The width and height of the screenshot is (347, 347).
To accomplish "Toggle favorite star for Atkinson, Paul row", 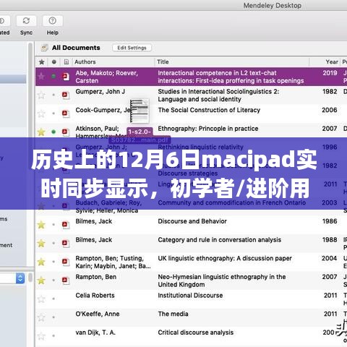I will click(41, 132).
